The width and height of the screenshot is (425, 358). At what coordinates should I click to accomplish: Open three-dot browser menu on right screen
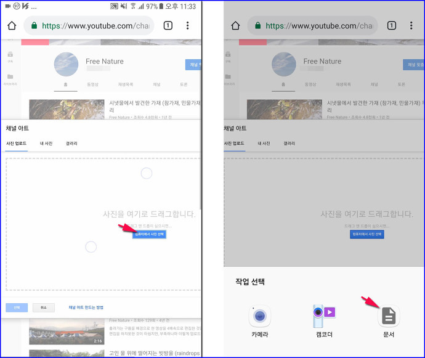tap(411, 26)
